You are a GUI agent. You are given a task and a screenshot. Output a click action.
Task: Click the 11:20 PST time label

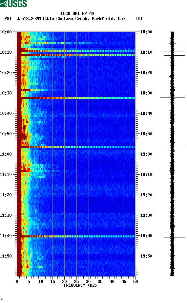pyautogui.click(x=6, y=195)
